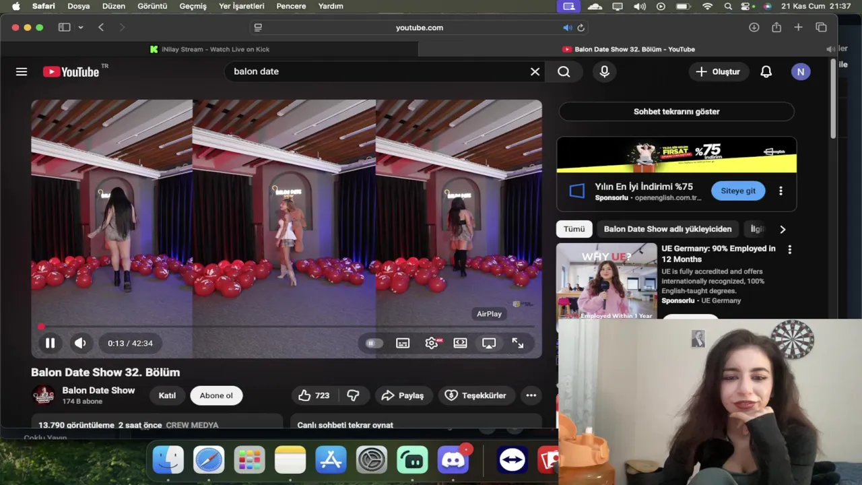Switch to theater mode view

(x=461, y=343)
